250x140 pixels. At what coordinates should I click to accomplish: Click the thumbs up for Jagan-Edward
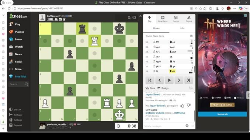tap(182, 105)
